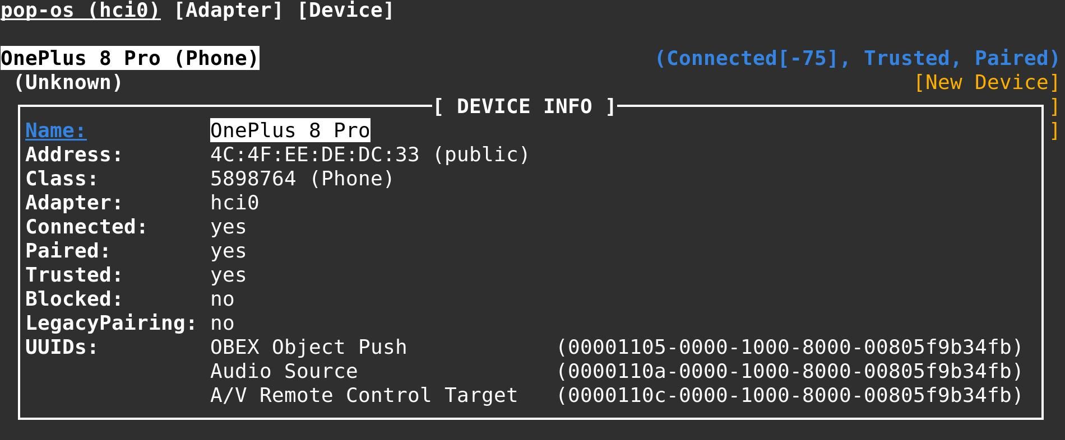Open the [Adapter] menu
Viewport: 1065px width, 440px height.
pyautogui.click(x=229, y=11)
